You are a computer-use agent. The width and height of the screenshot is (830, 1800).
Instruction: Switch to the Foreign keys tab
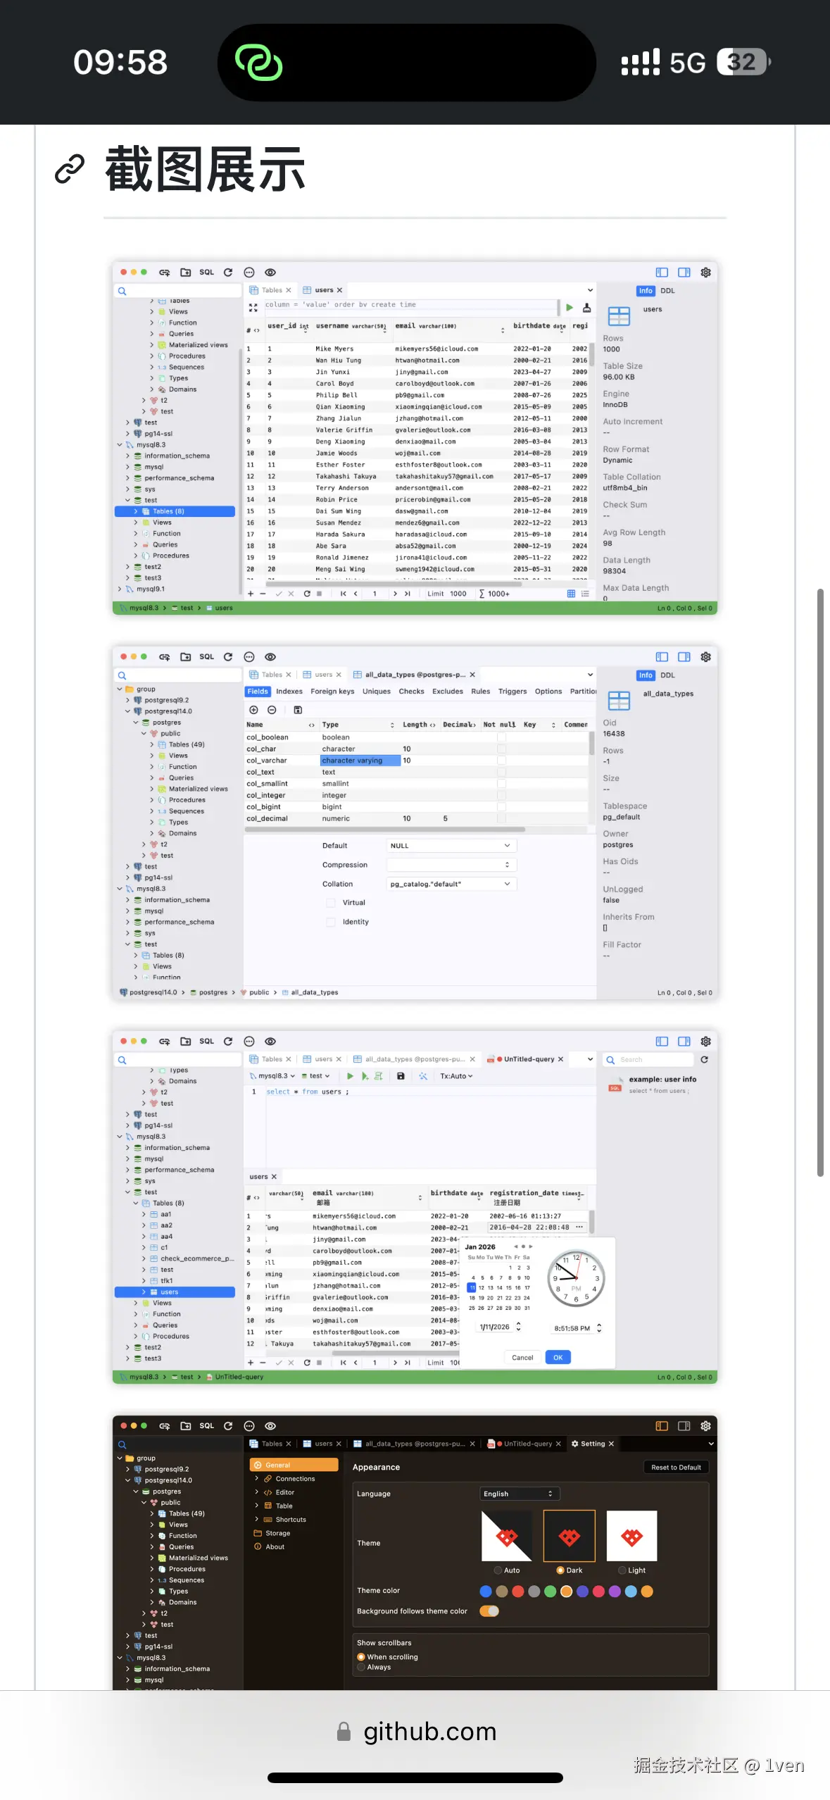point(332,692)
